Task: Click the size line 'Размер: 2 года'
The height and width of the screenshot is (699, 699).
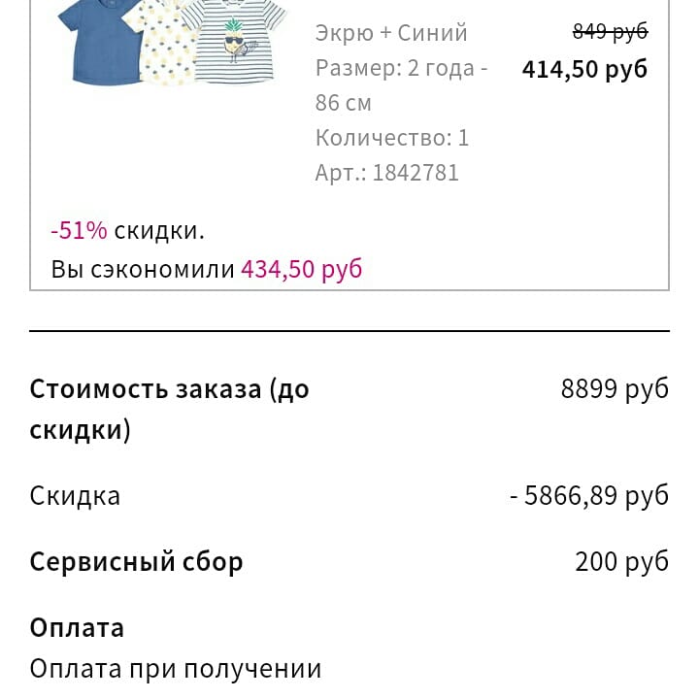Action: pyautogui.click(x=401, y=69)
